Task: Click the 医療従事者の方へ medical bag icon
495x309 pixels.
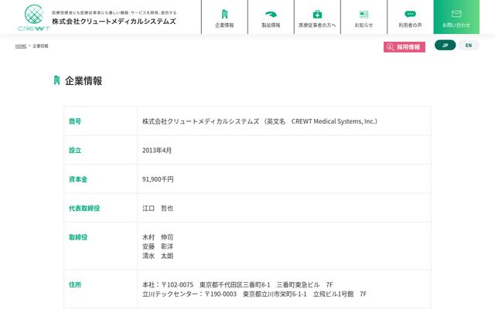Action: pyautogui.click(x=317, y=14)
